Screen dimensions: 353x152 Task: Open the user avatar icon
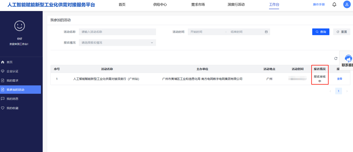[x=347, y=4]
